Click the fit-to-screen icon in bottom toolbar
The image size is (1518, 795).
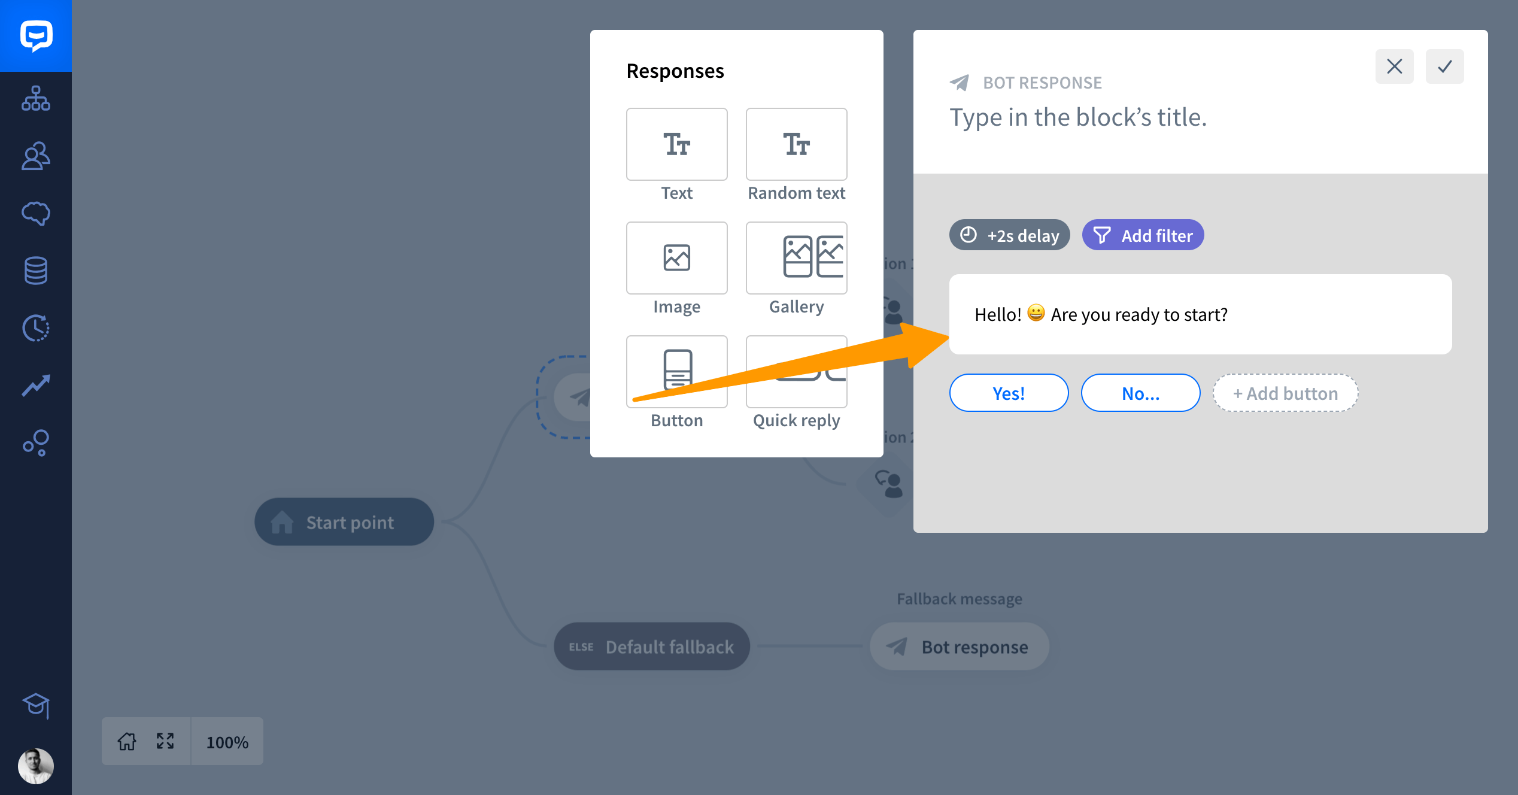coord(165,742)
